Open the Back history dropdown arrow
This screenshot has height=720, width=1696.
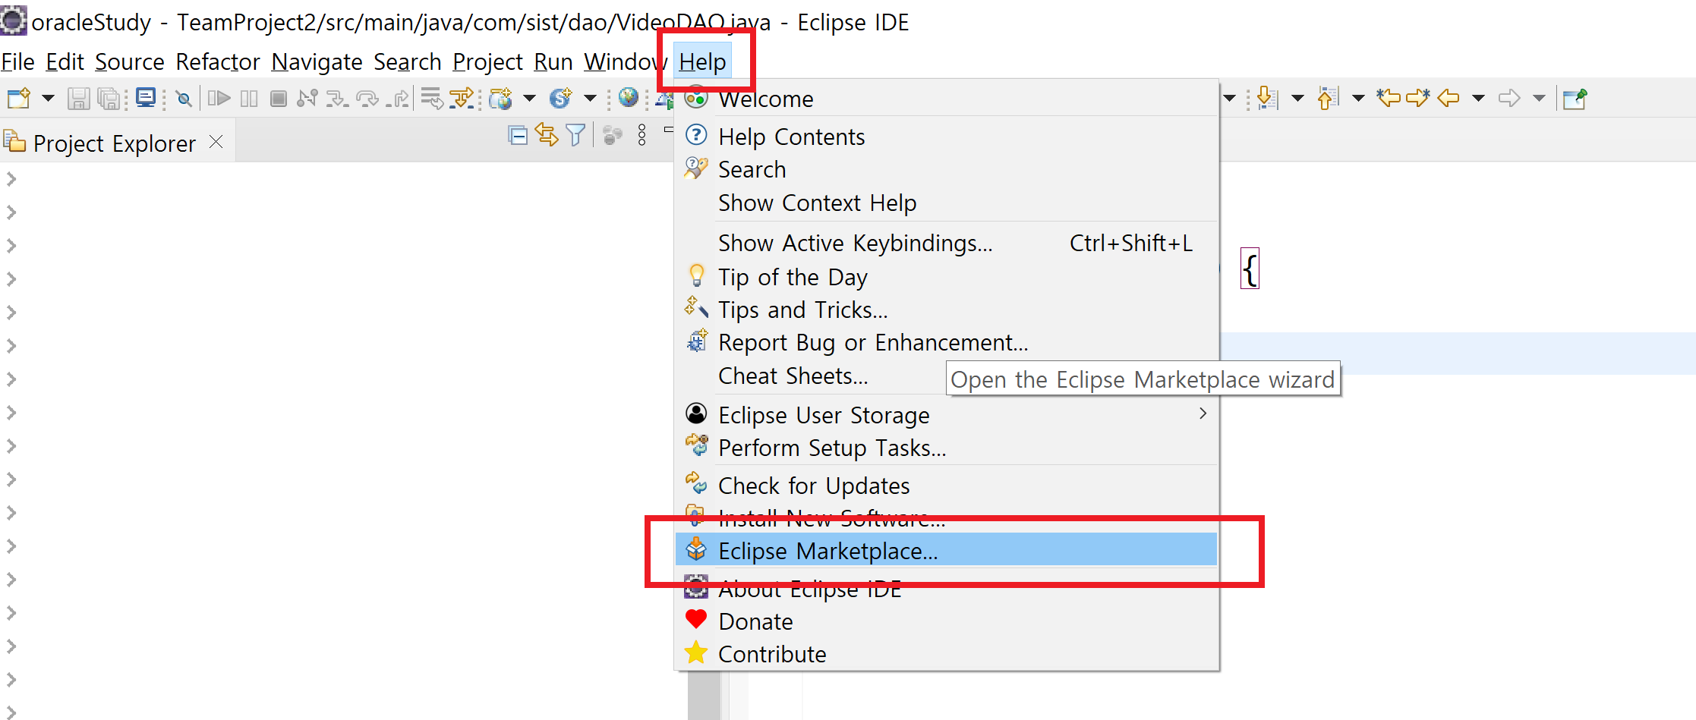point(1478,99)
